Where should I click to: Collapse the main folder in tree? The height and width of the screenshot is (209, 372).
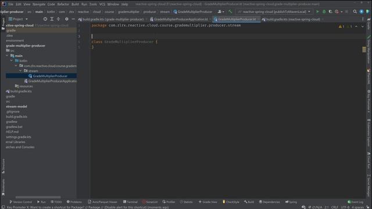point(7,56)
